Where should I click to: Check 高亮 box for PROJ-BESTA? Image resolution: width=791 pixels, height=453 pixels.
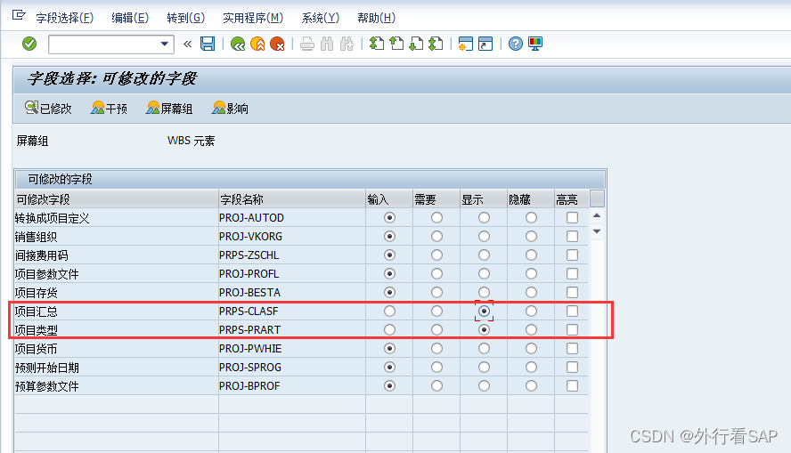(x=572, y=292)
